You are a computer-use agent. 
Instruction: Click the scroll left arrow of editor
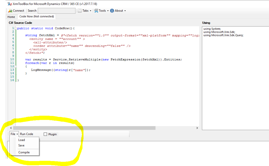[x=11, y=128]
